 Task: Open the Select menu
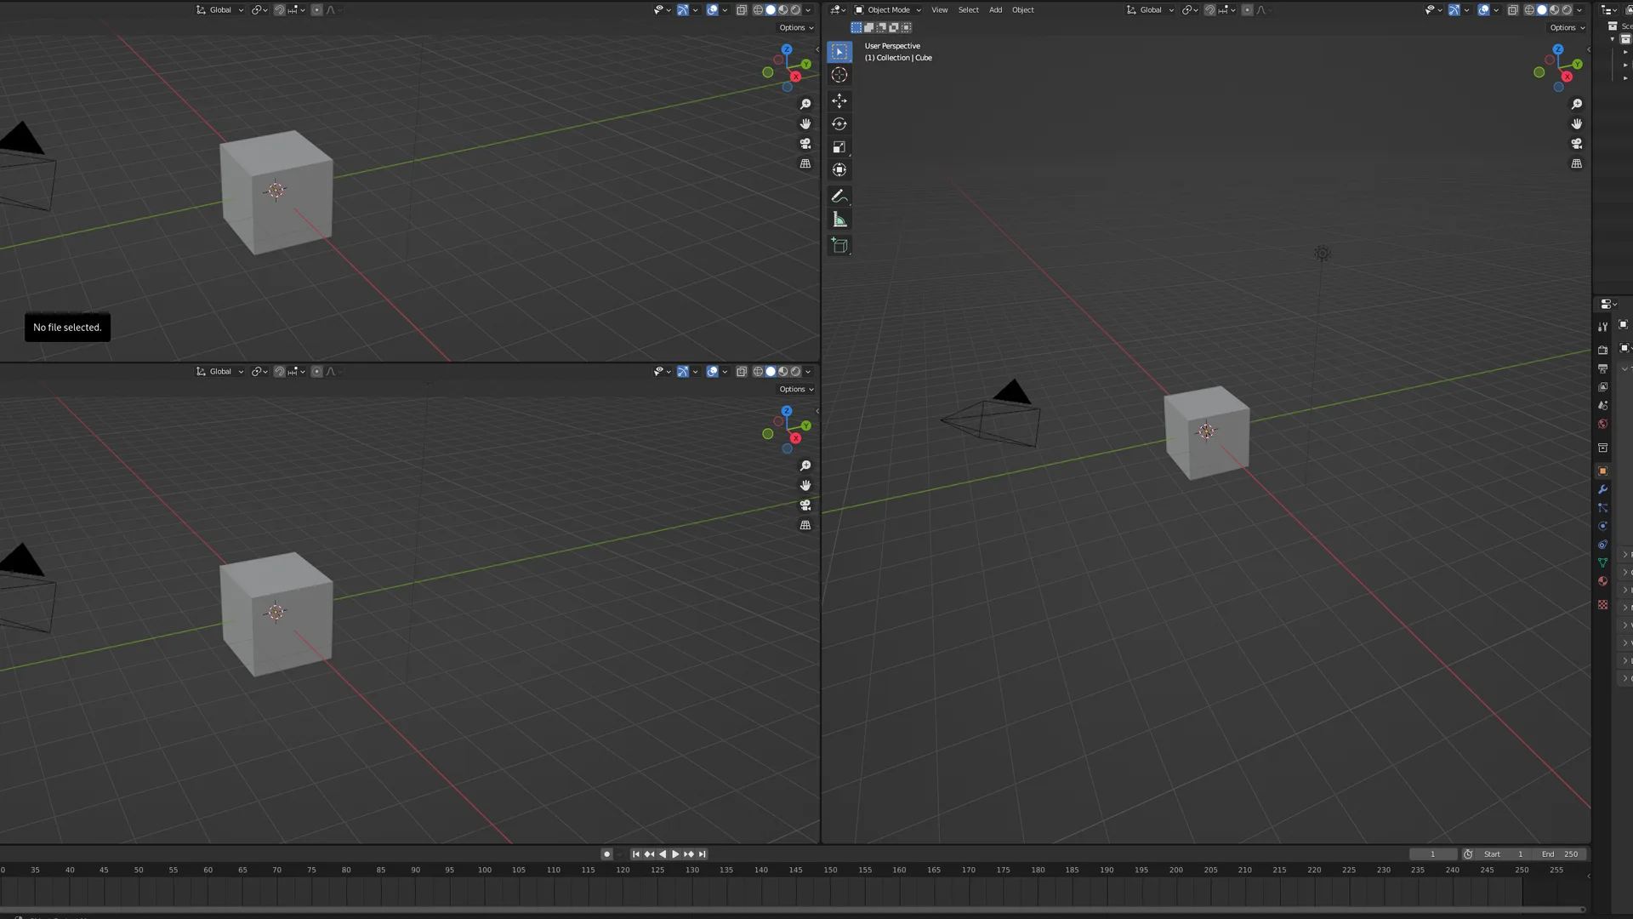[968, 10]
